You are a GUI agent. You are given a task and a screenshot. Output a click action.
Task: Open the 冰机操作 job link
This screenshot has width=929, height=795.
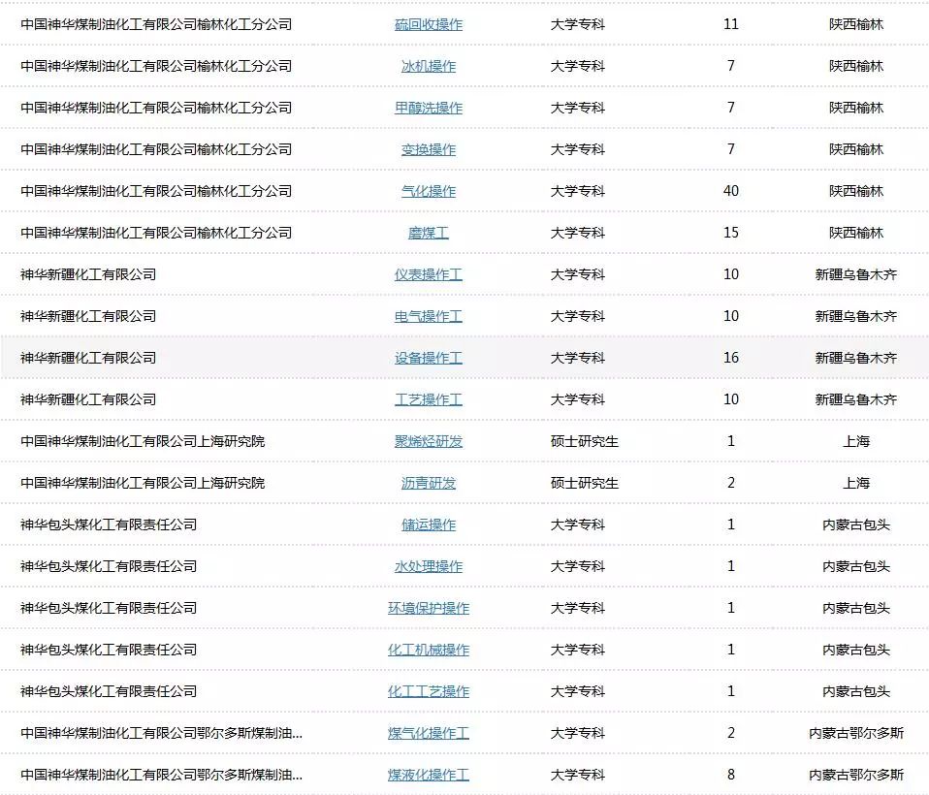tap(429, 66)
